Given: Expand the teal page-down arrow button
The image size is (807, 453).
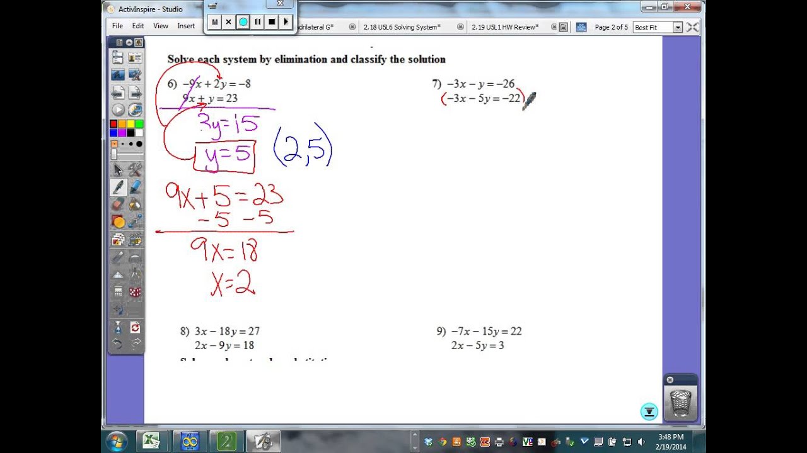Looking at the screenshot, I should [x=649, y=411].
